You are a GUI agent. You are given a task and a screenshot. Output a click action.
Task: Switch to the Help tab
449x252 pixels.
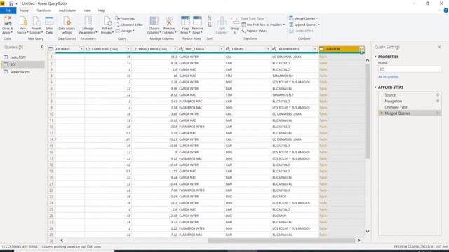(x=101, y=10)
